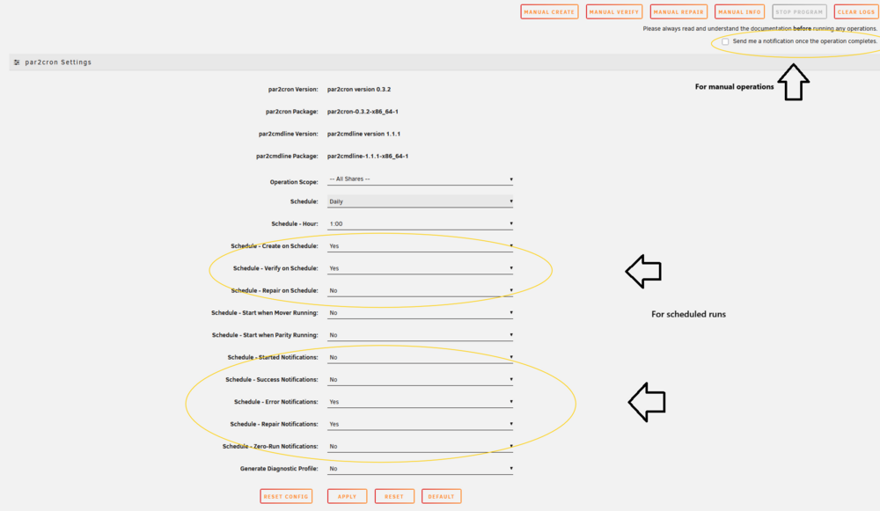Click the Manual Create button

[x=549, y=11]
